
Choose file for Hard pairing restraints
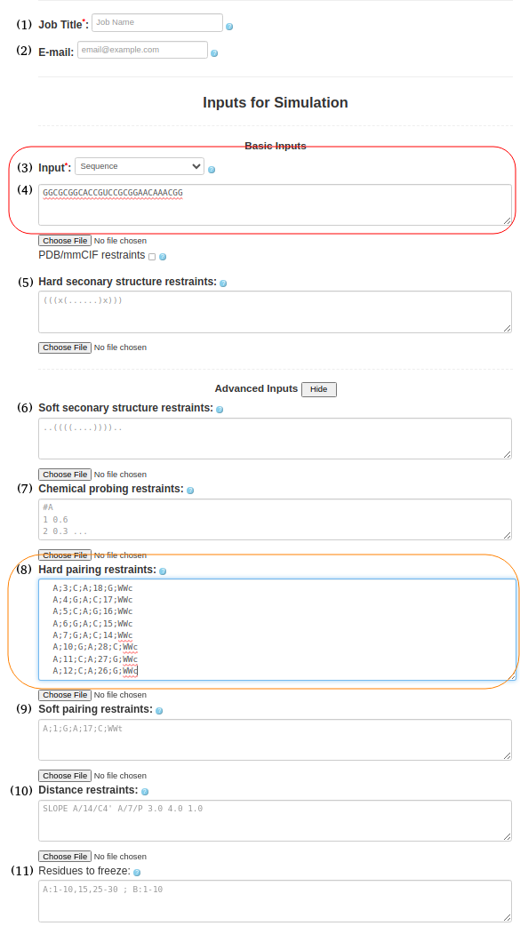(x=65, y=695)
